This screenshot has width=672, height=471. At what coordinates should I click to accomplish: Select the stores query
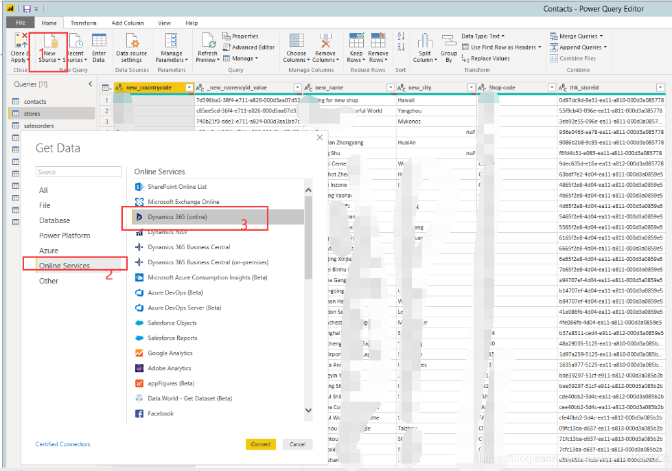click(x=51, y=113)
